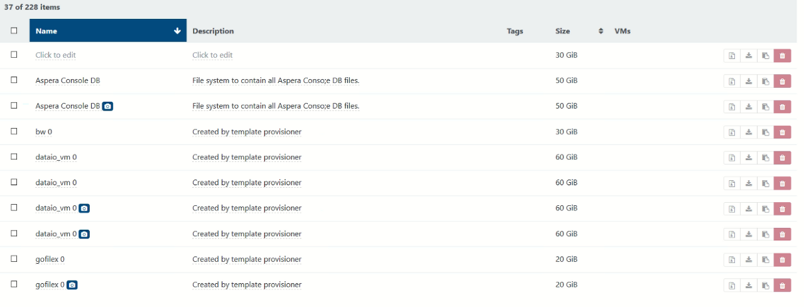The image size is (804, 307).
Task: Copy Aspera Console DB row without snapshot badge
Action: tap(765, 81)
